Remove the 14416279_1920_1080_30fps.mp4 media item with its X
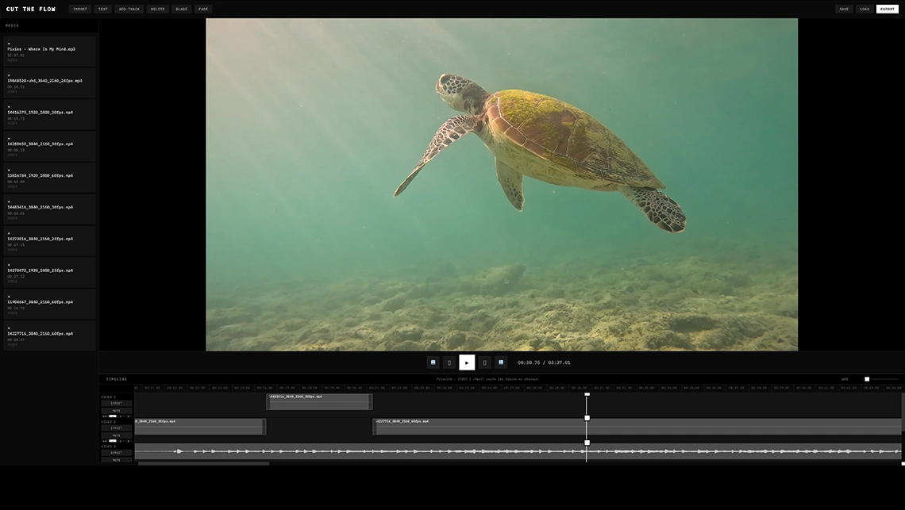This screenshot has height=510, width=905. [9, 107]
